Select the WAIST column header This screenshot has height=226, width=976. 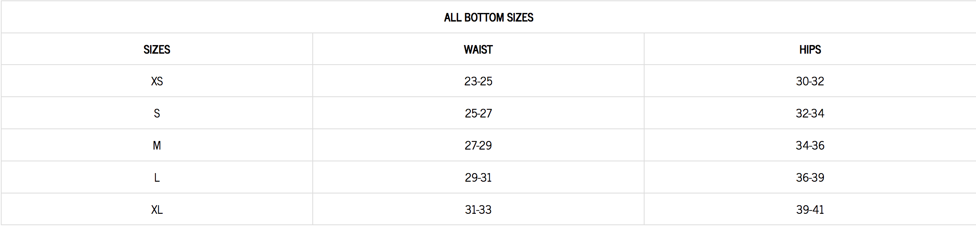point(478,50)
